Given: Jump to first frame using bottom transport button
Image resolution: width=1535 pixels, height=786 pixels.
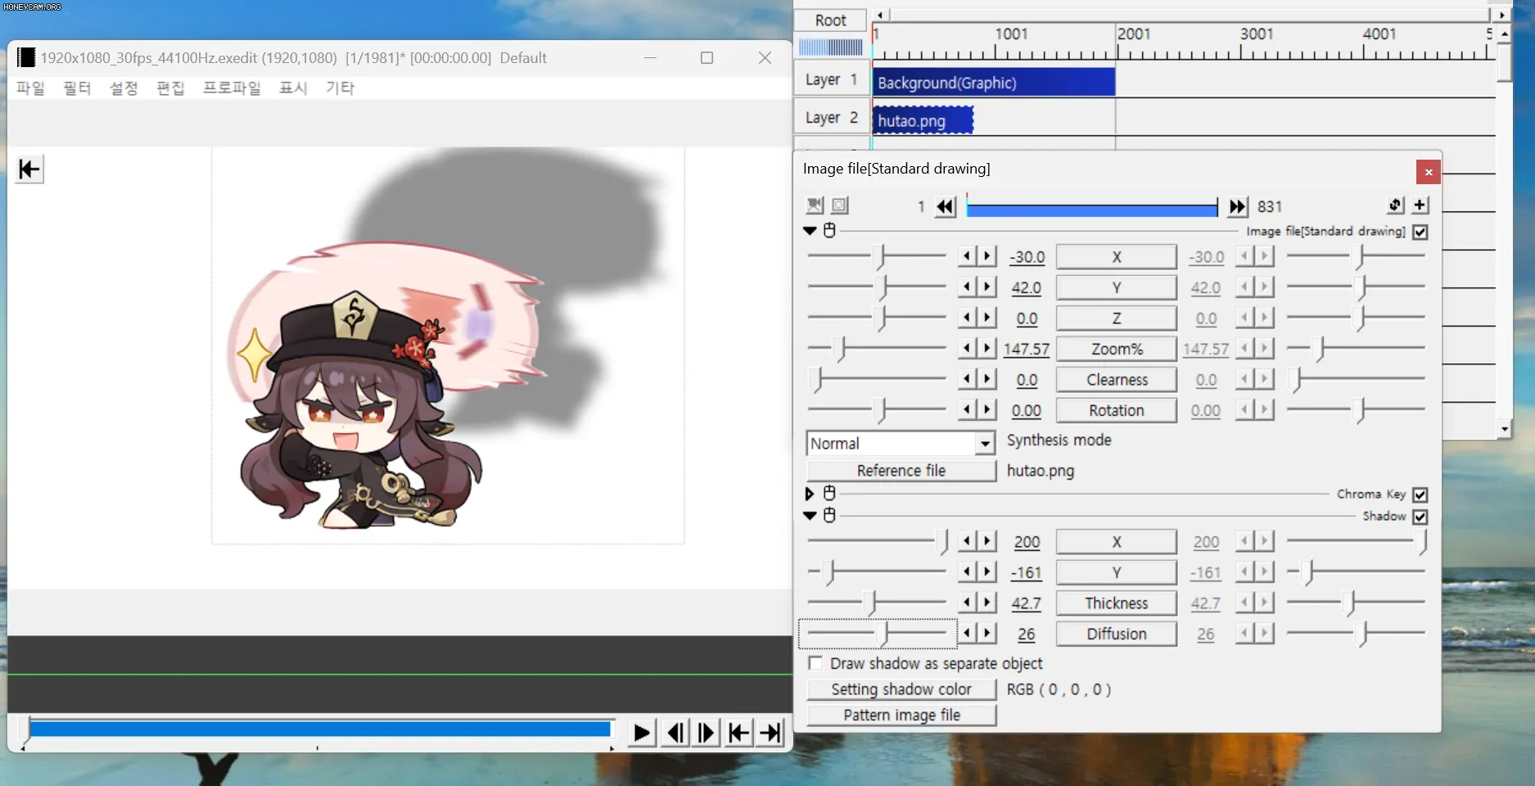Looking at the screenshot, I should coord(738,733).
